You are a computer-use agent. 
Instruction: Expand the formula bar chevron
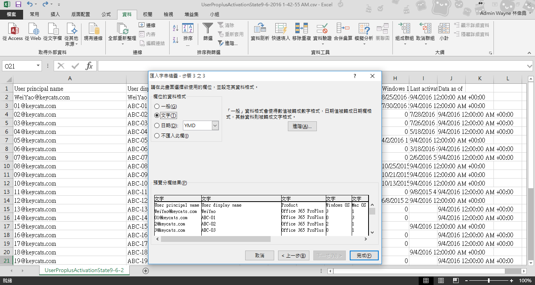click(x=530, y=66)
